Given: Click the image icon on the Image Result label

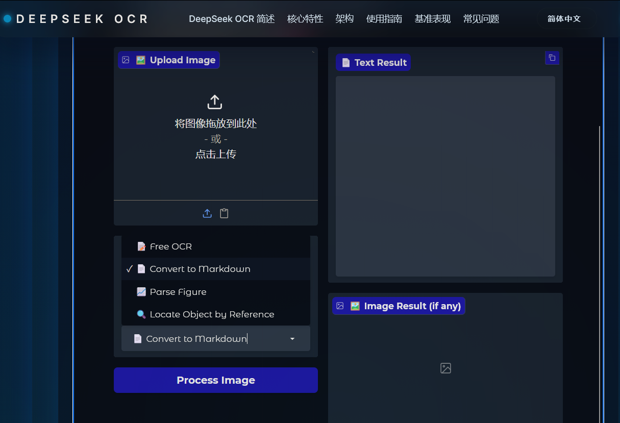Looking at the screenshot, I should 340,306.
